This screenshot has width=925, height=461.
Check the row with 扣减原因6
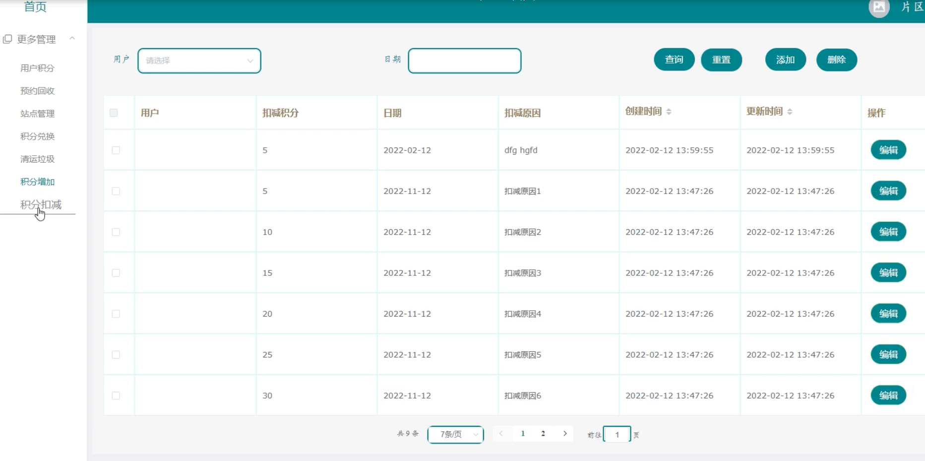point(116,395)
